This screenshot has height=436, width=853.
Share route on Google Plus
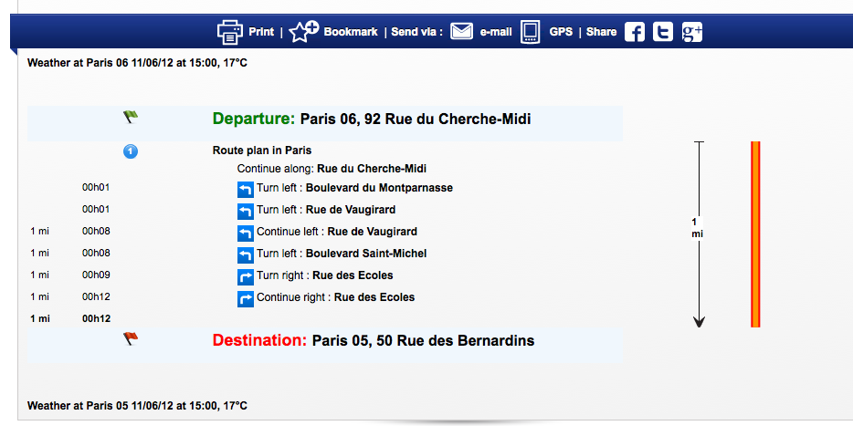(692, 32)
